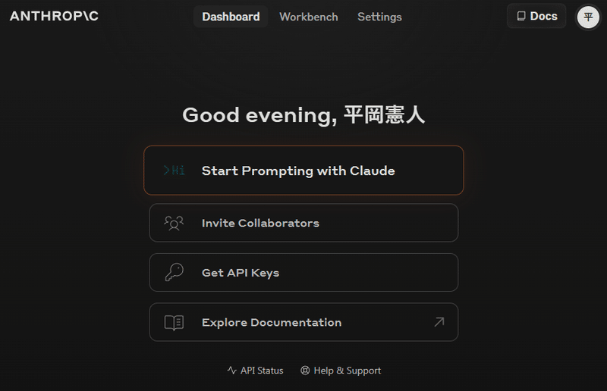Click the >Hi prompt icon
The height and width of the screenshot is (391, 607).
click(x=174, y=170)
